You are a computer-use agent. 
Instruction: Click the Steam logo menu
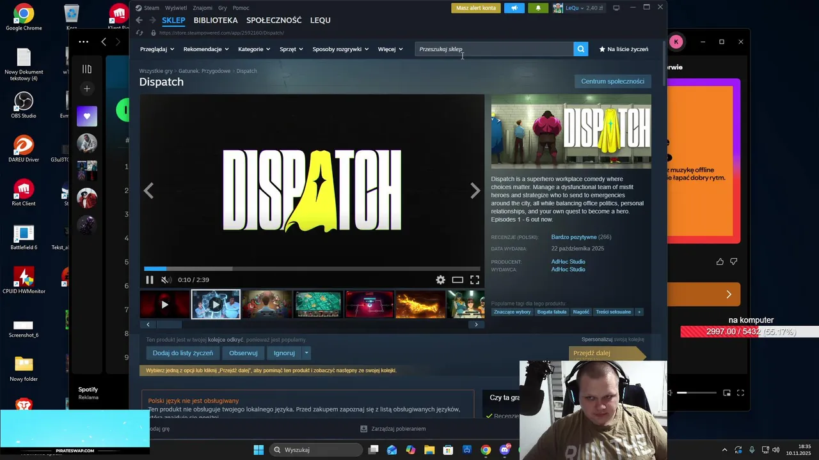(x=147, y=8)
